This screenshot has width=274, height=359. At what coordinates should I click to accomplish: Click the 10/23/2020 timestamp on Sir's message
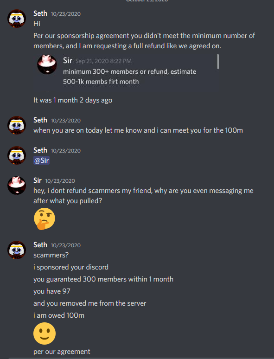pos(60,181)
